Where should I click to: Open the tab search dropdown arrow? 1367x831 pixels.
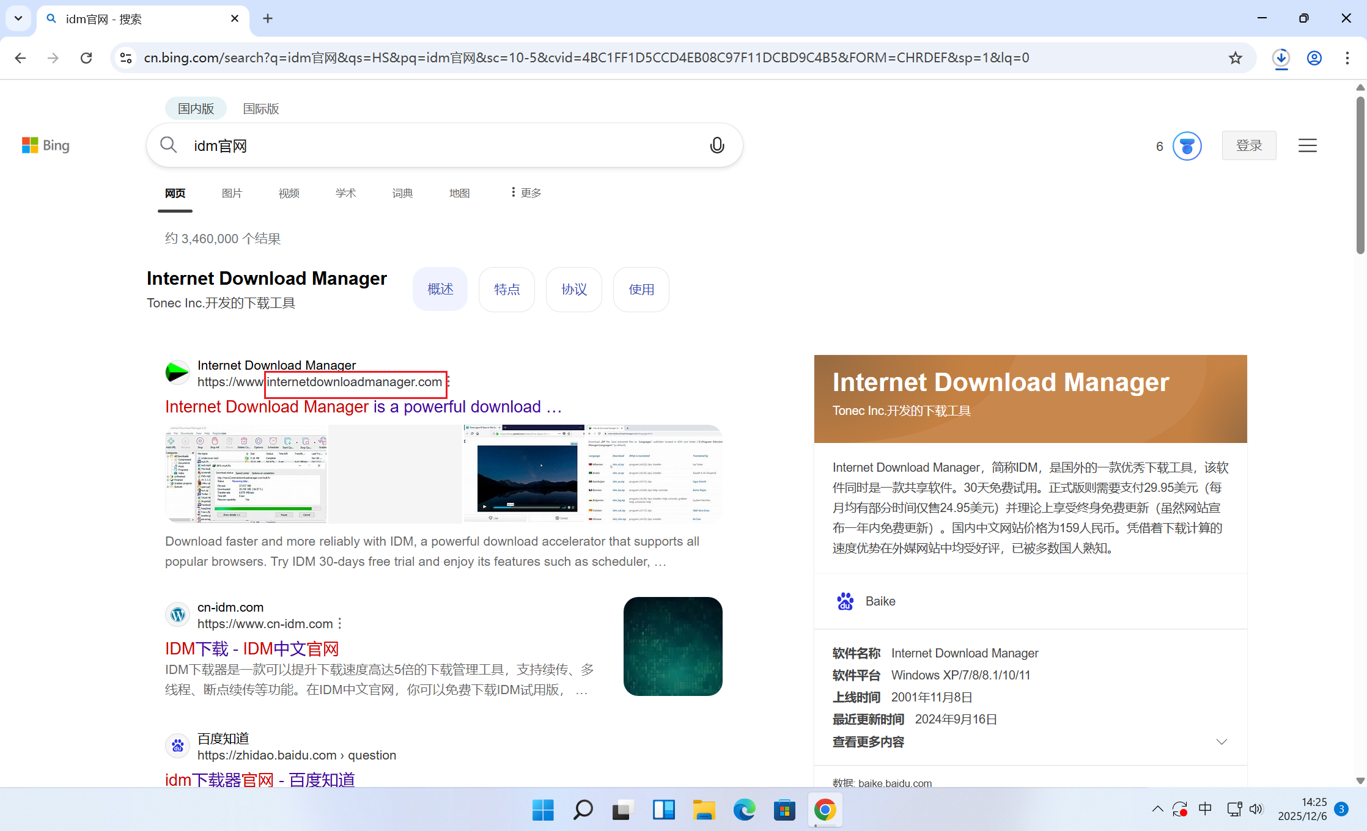tap(18, 18)
